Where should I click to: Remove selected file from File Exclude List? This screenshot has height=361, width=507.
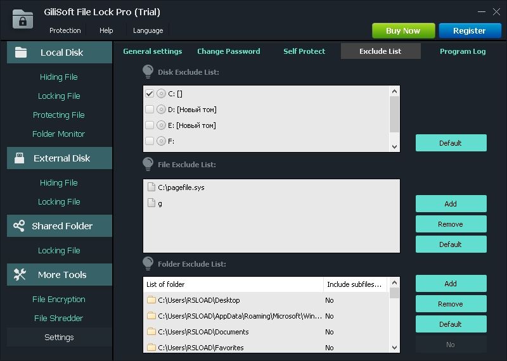coord(451,224)
